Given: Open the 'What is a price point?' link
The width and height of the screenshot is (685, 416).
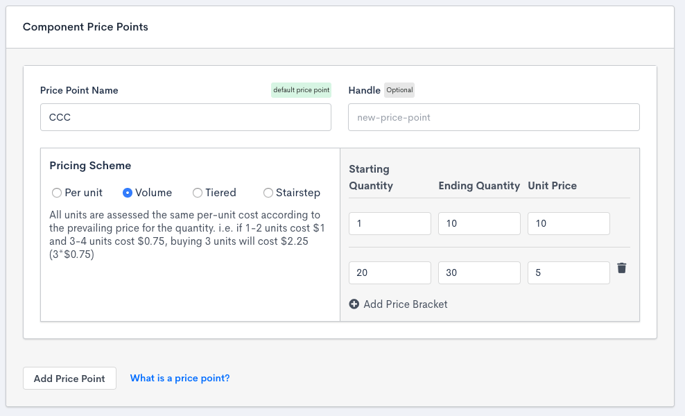Looking at the screenshot, I should (180, 378).
